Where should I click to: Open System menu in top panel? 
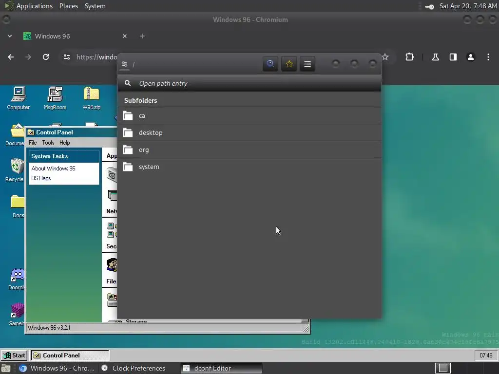point(95,6)
